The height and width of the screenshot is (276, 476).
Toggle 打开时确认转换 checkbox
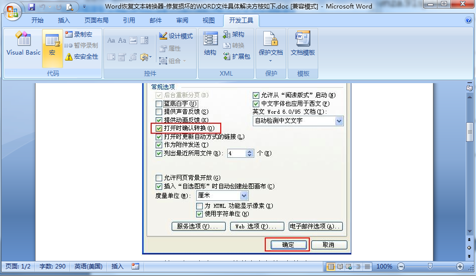pos(159,128)
